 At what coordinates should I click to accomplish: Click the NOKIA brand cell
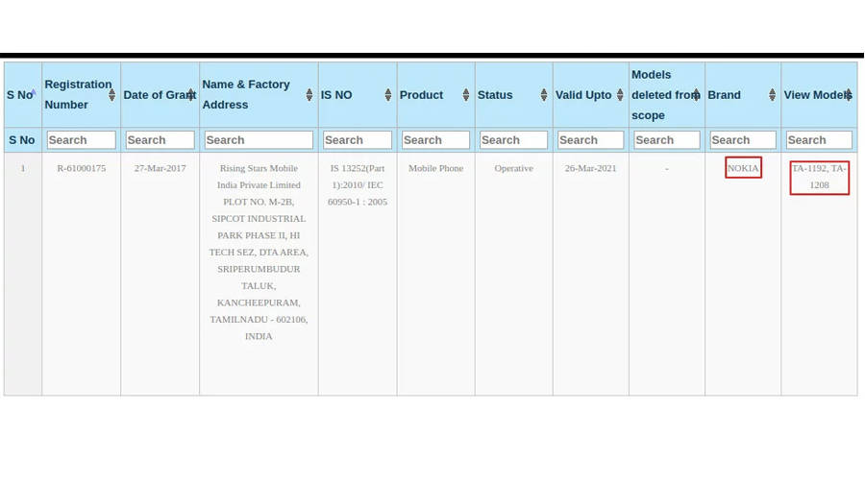click(743, 168)
